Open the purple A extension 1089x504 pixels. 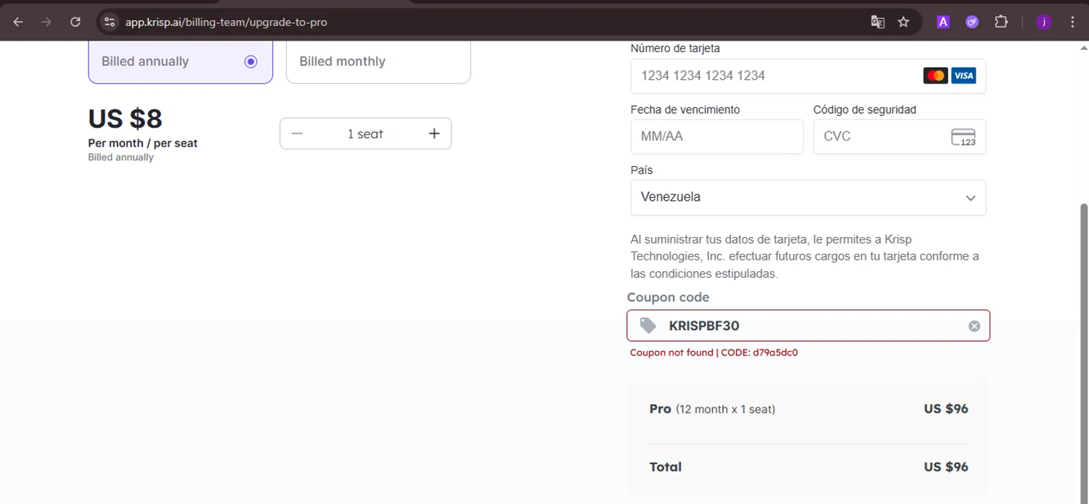tap(943, 22)
